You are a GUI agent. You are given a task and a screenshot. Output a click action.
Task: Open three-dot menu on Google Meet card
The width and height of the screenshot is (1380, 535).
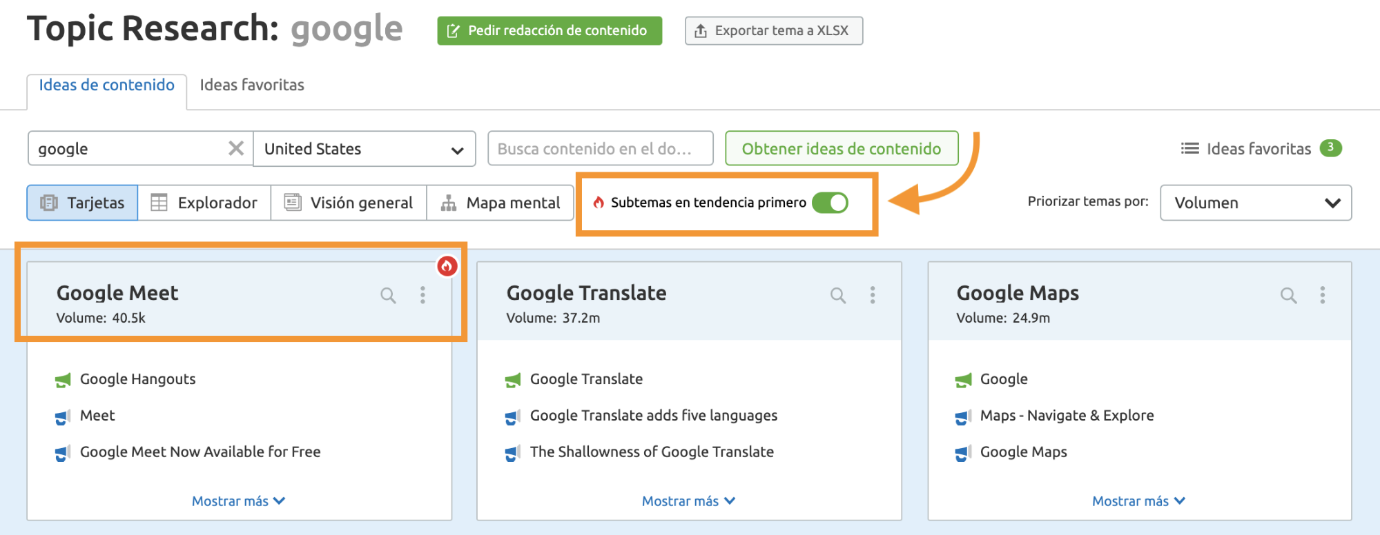pyautogui.click(x=422, y=295)
